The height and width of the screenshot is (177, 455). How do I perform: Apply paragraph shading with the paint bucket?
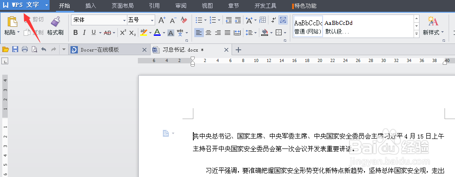264,33
